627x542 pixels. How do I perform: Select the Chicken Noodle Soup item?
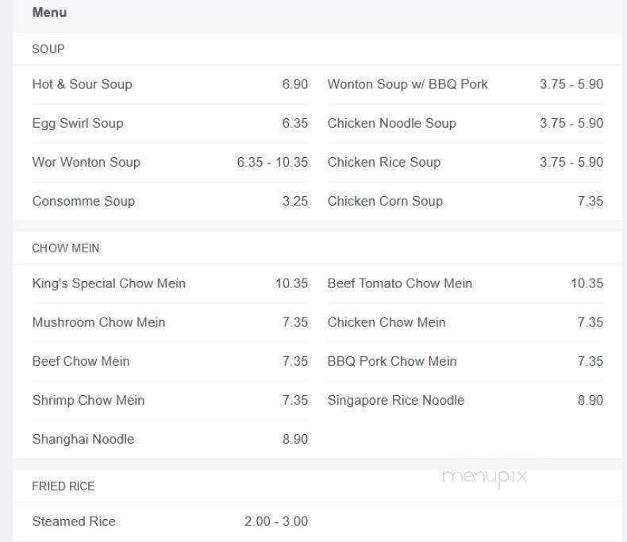[x=391, y=123]
